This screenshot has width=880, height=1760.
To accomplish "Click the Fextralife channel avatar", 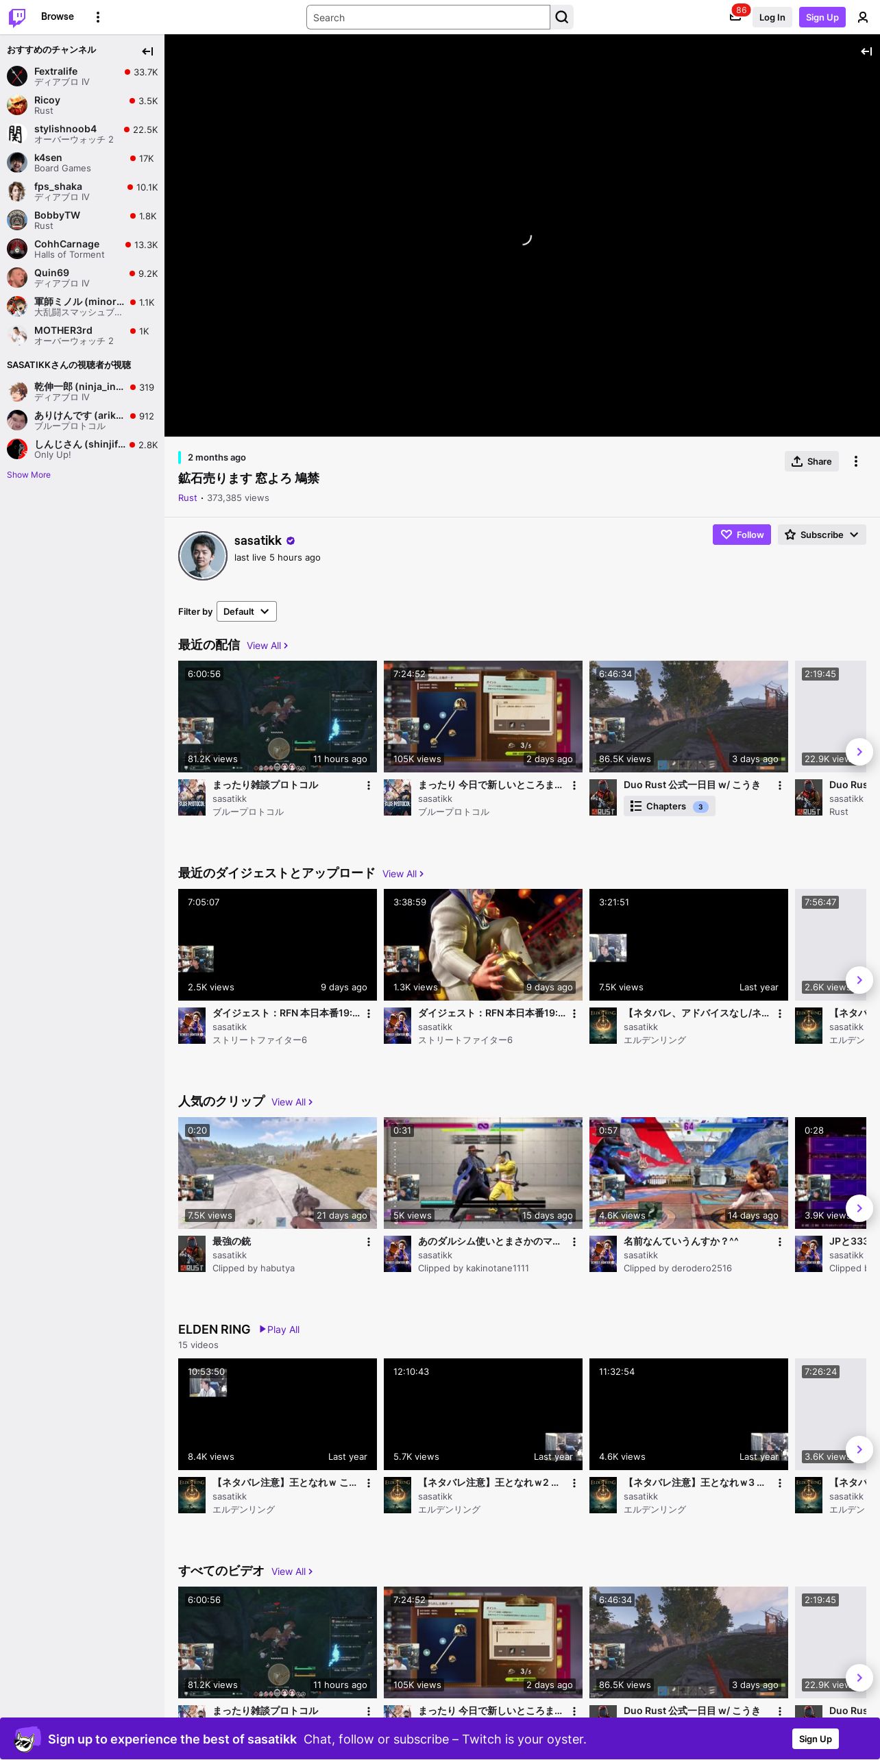I will point(17,76).
